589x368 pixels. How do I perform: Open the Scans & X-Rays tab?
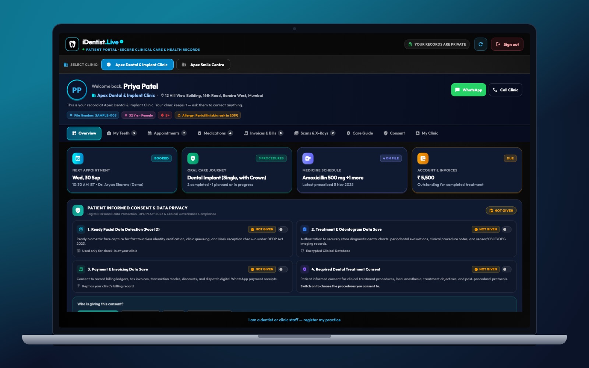click(x=314, y=133)
